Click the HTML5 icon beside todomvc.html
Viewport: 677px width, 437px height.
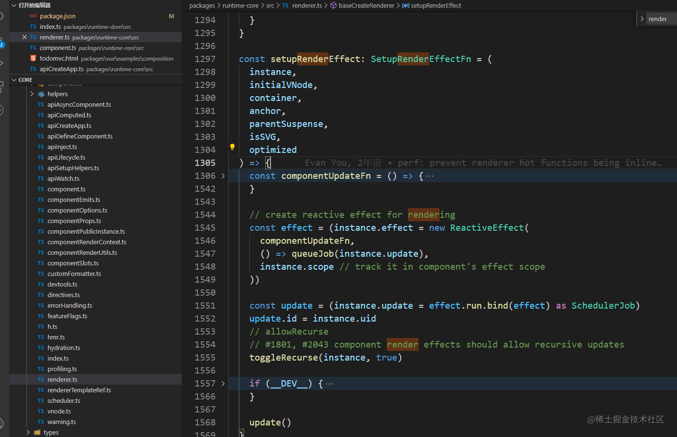pos(33,59)
